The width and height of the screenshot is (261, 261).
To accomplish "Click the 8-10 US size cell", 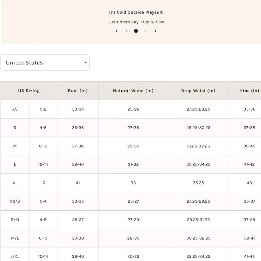I will pyautogui.click(x=43, y=146).
